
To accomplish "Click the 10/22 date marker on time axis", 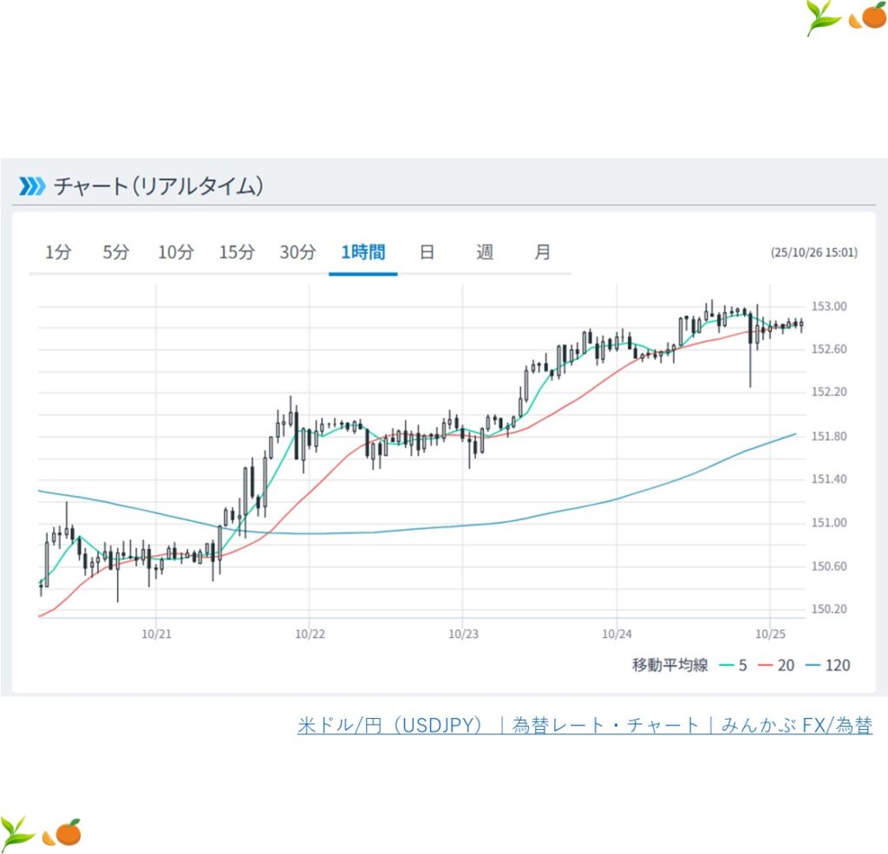I will (x=310, y=636).
